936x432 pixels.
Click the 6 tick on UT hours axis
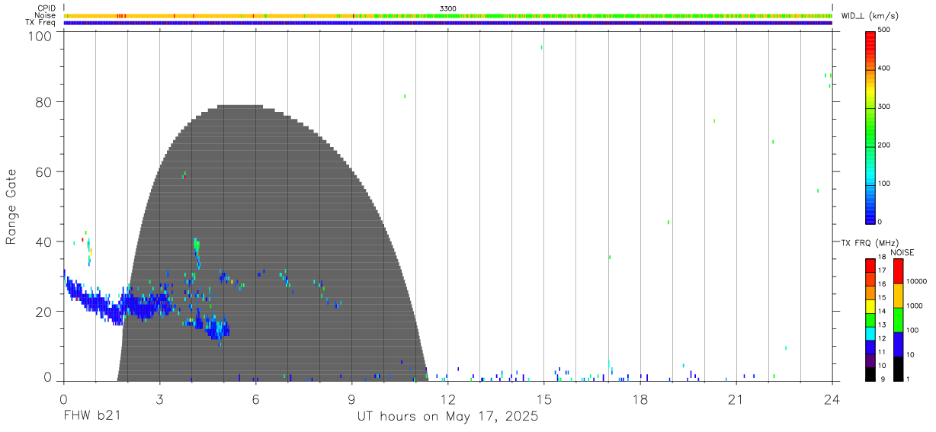click(255, 398)
